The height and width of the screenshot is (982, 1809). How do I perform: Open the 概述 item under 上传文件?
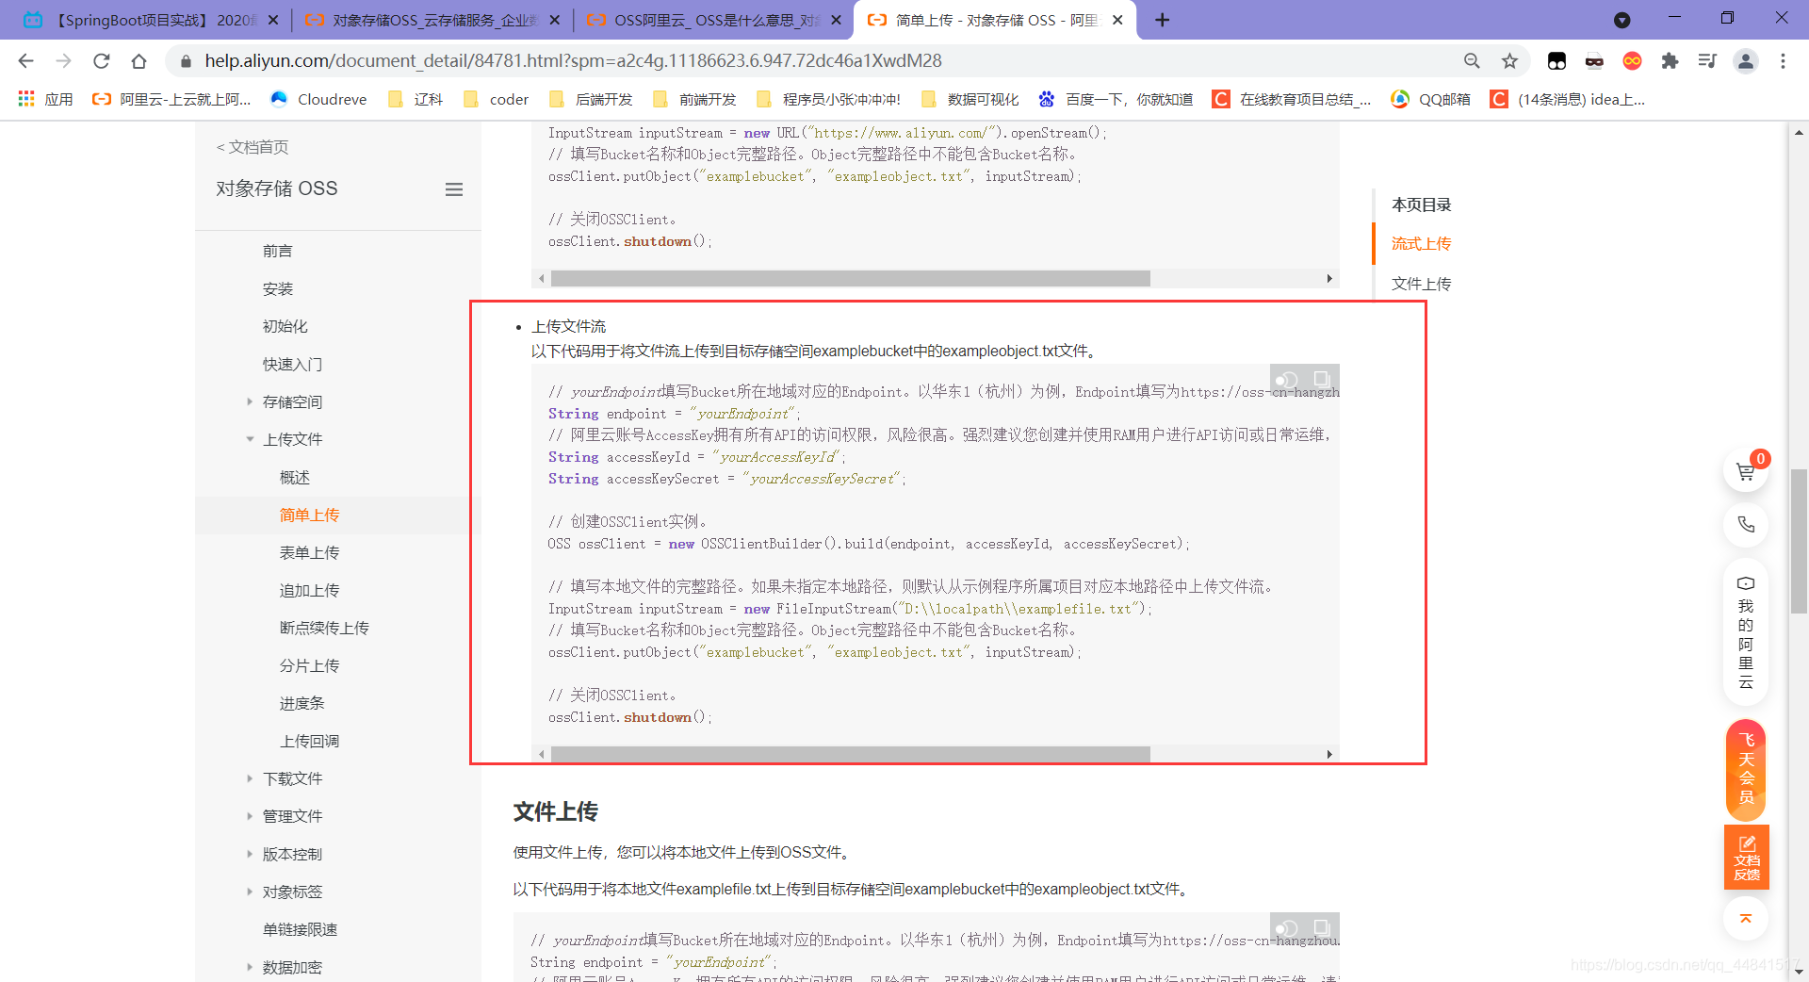[x=294, y=478]
